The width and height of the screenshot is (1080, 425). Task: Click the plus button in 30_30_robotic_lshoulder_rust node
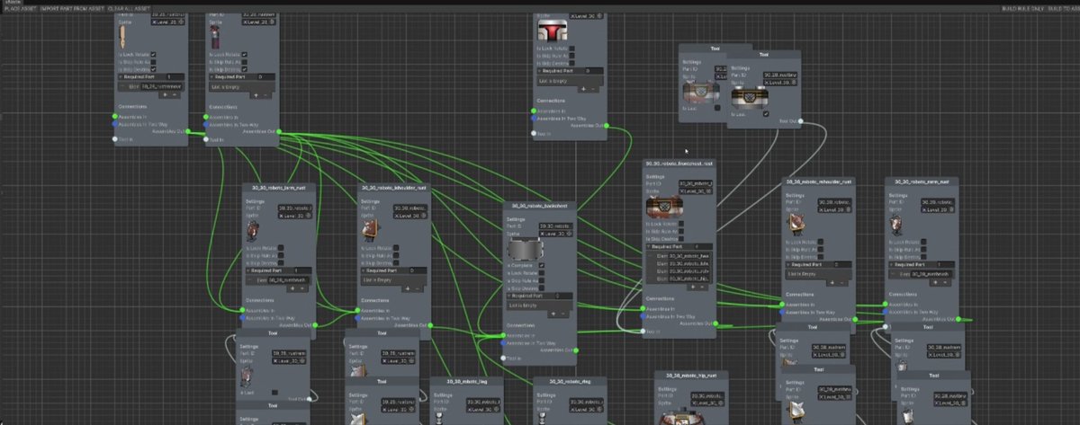pyautogui.click(x=408, y=288)
